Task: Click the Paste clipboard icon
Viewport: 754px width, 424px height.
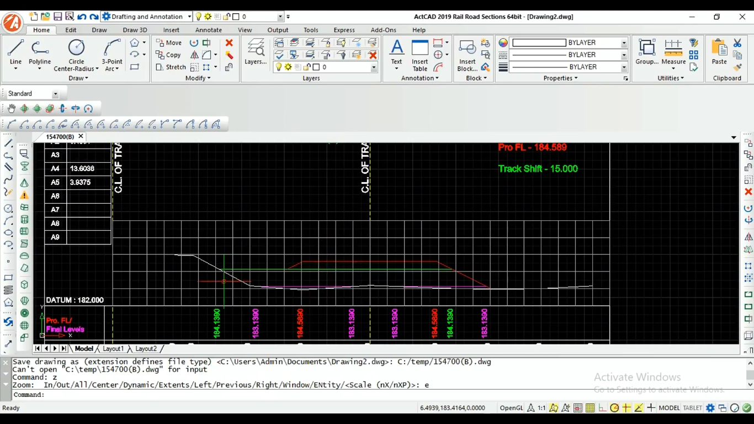Action: pos(719,51)
